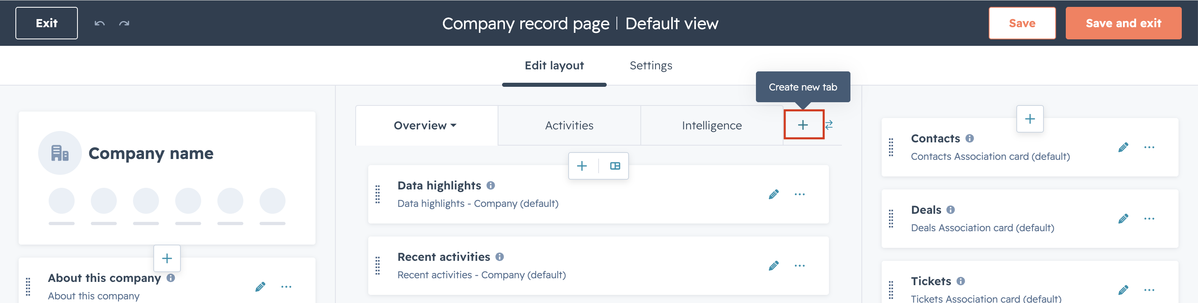Open more options for About this company
The image size is (1198, 303).
286,287
